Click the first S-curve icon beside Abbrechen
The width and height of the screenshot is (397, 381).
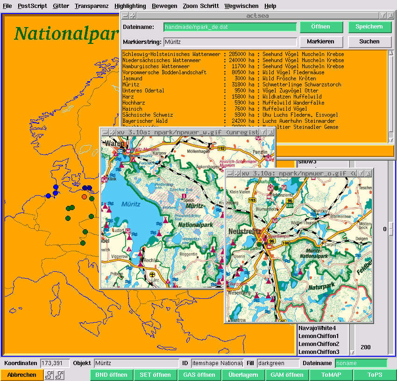49,375
